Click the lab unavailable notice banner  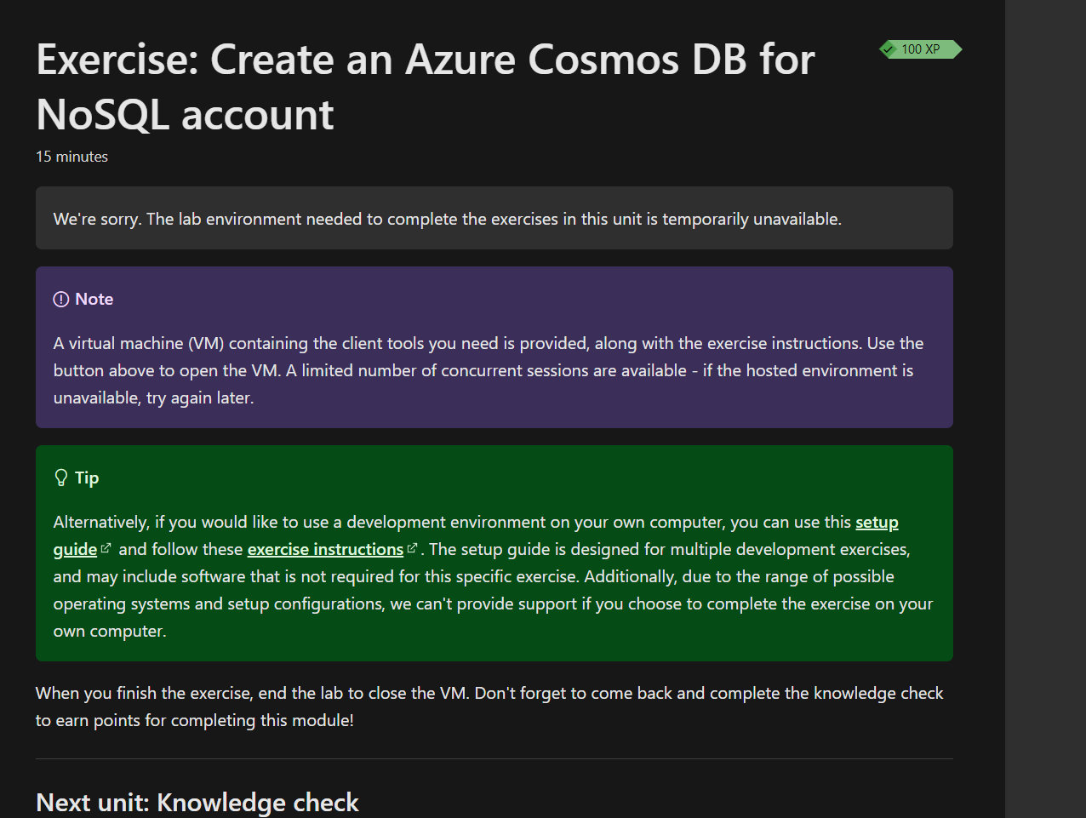(x=494, y=218)
